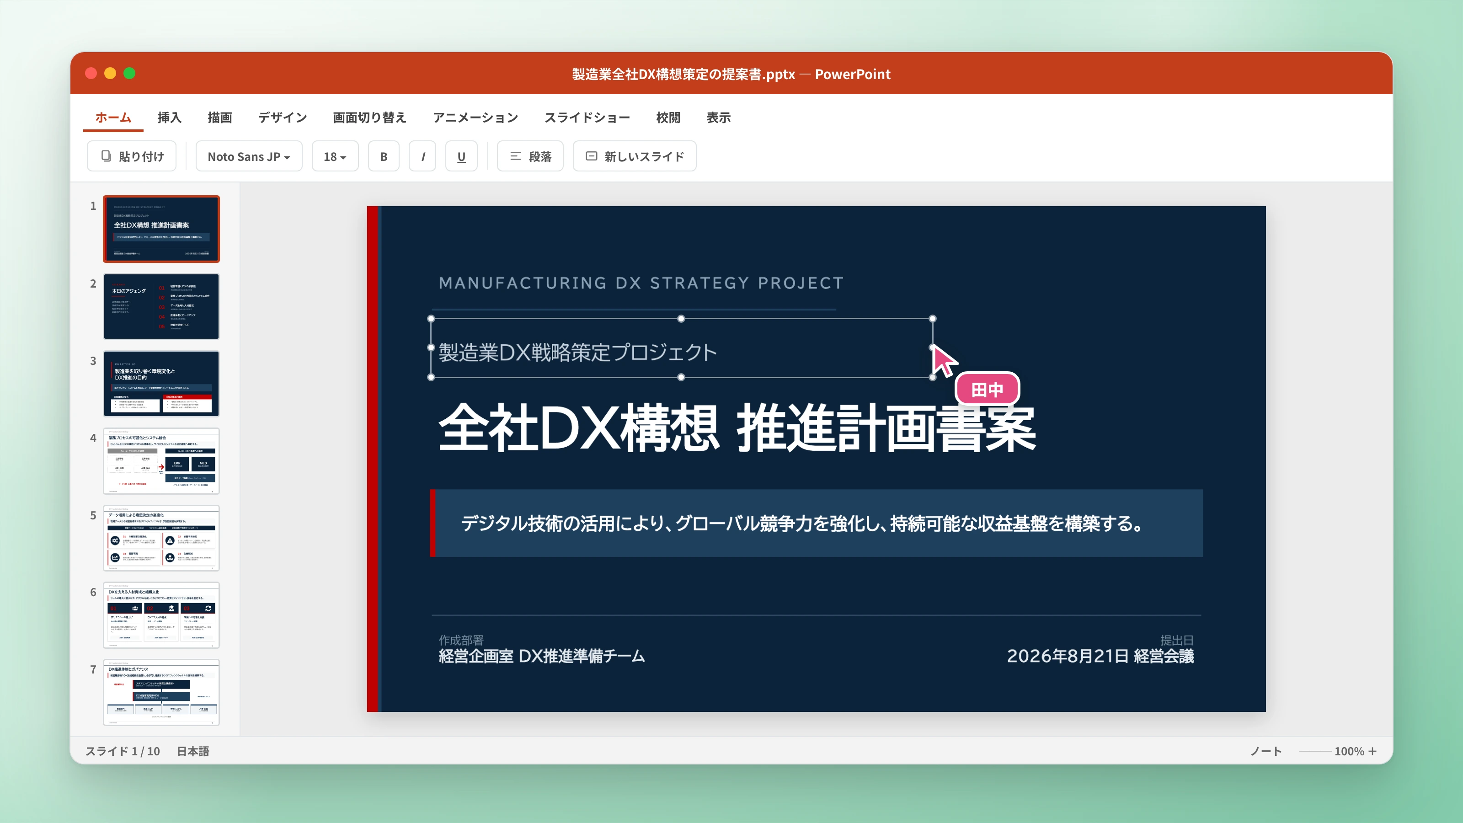Click the 田中 collaborator label
This screenshot has width=1463, height=823.
tap(987, 390)
